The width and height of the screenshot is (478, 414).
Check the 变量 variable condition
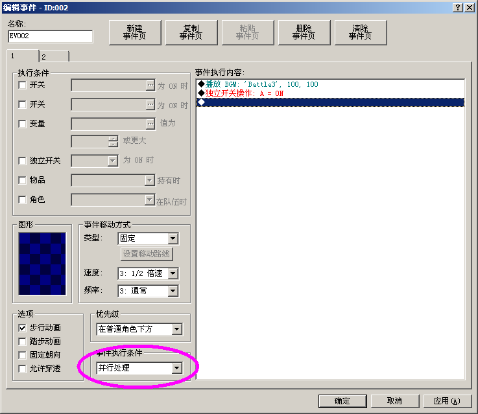22,124
